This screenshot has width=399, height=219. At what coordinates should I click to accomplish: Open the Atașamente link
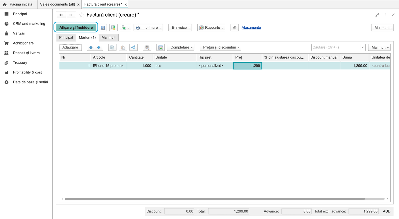pos(251,28)
